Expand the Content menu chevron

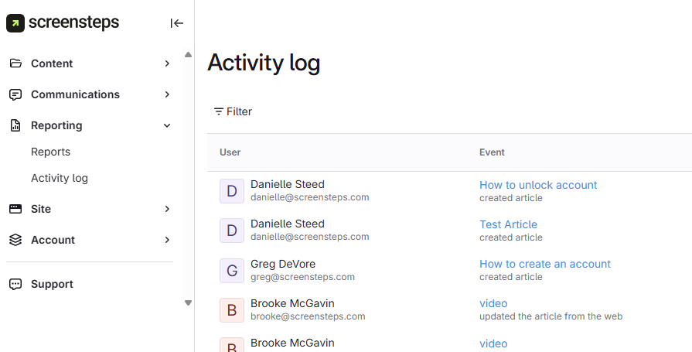[167, 63]
